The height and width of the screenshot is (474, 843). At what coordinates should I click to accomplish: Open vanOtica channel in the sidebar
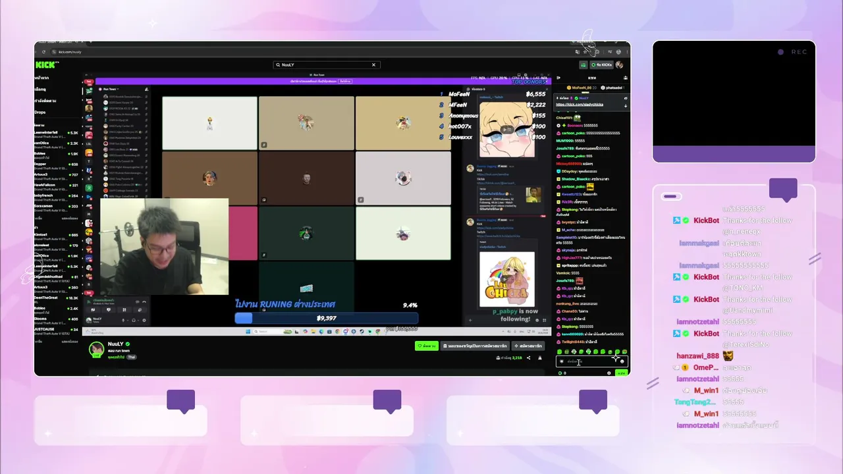[57, 145]
